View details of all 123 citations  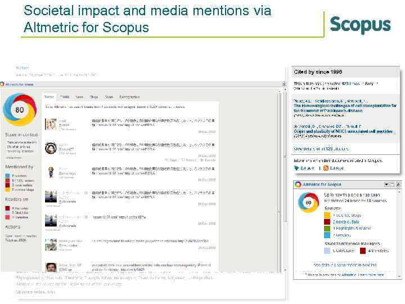[321, 149]
